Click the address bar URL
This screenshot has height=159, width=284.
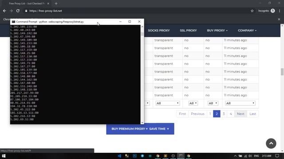point(46,11)
